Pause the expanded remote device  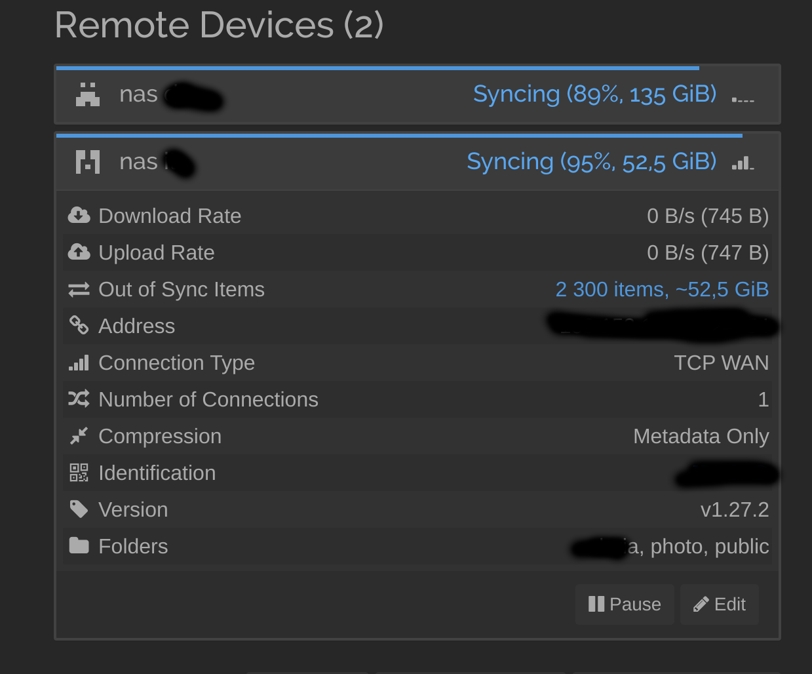(625, 604)
